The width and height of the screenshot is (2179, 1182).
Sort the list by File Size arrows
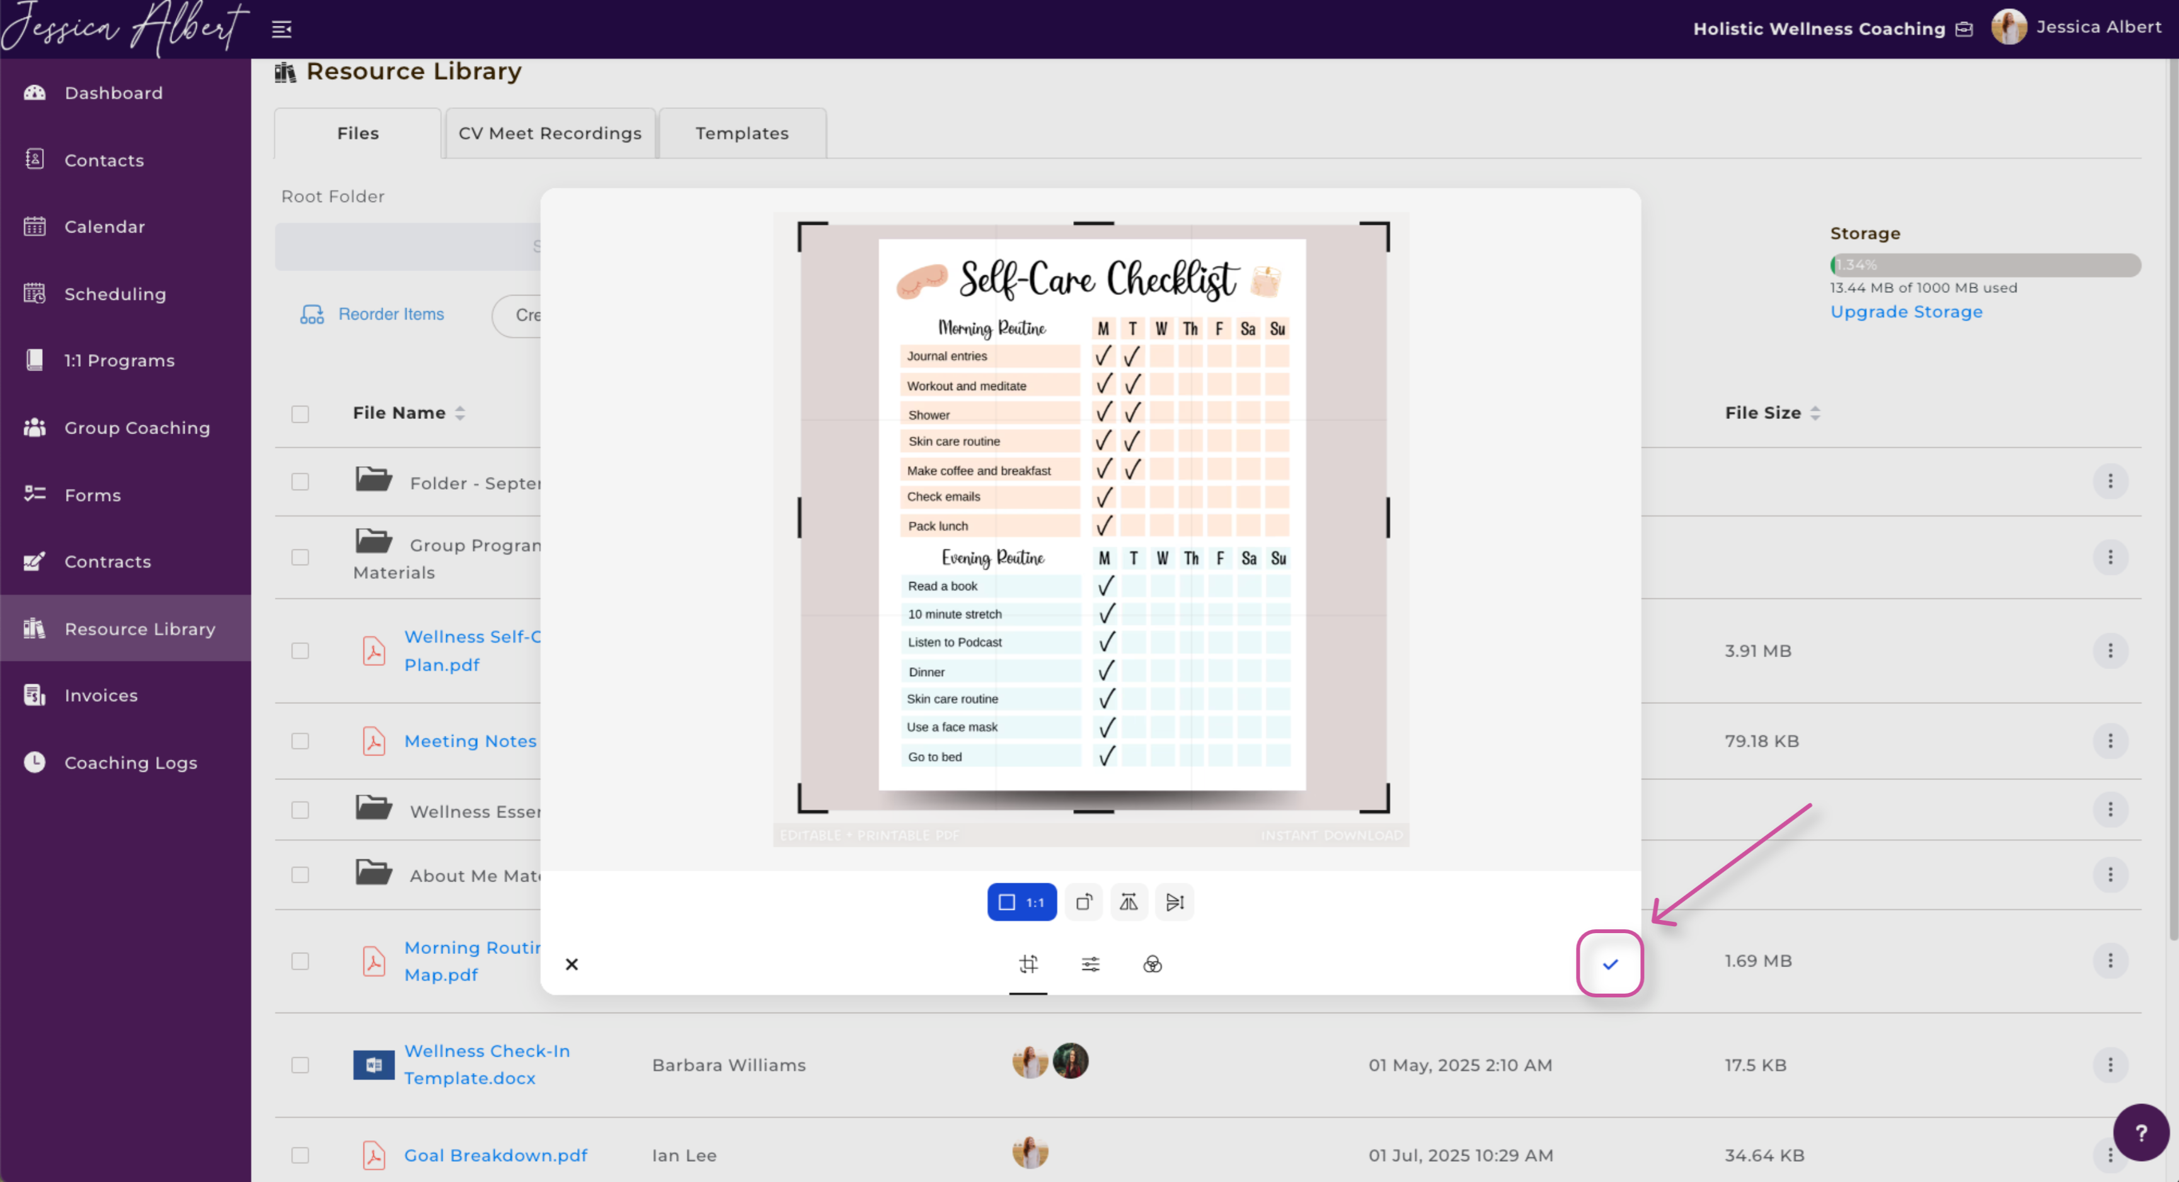(1814, 413)
